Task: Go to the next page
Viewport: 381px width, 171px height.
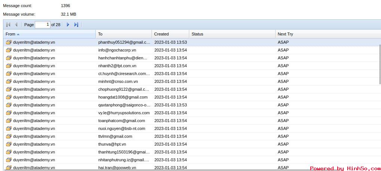Action: coord(68,25)
